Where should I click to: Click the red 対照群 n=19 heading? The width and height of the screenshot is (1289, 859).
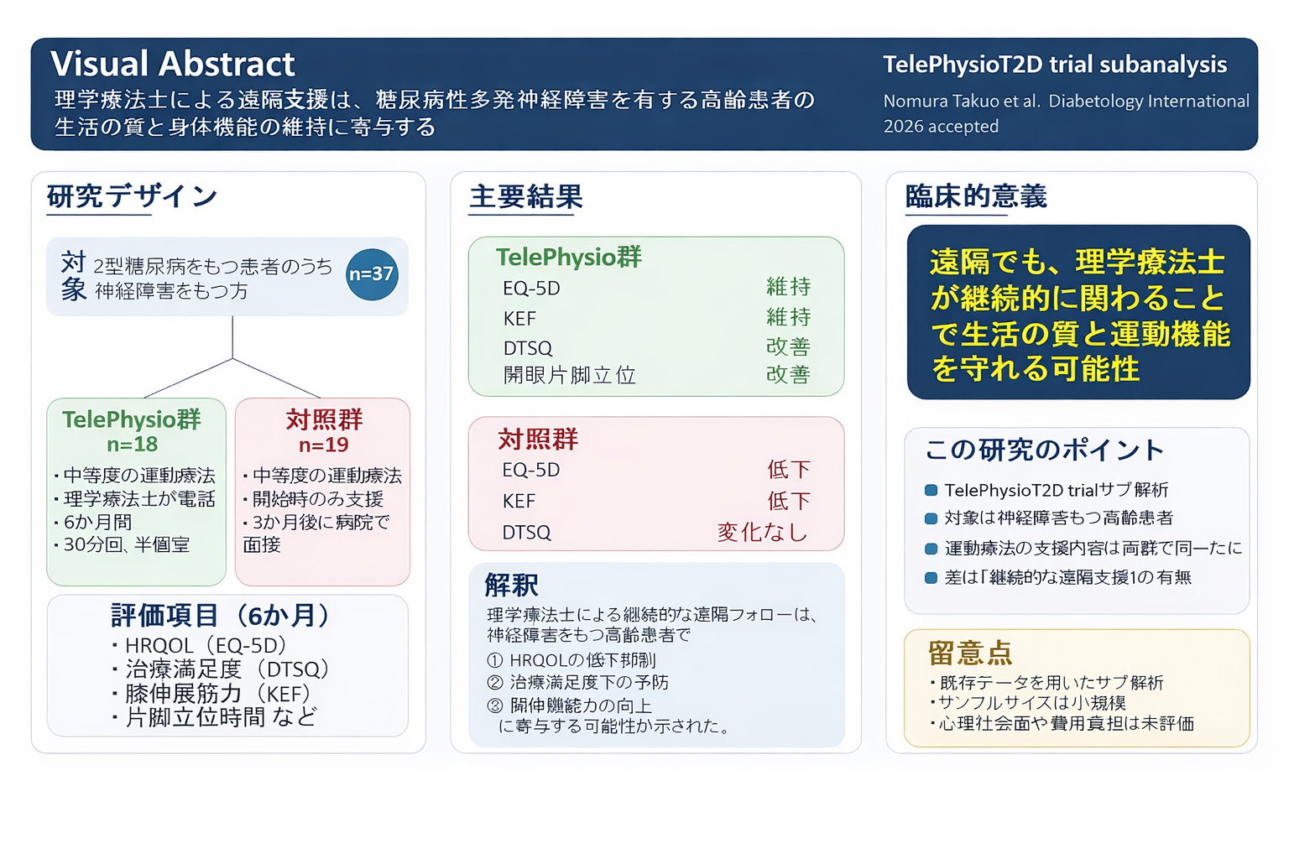coord(324,430)
